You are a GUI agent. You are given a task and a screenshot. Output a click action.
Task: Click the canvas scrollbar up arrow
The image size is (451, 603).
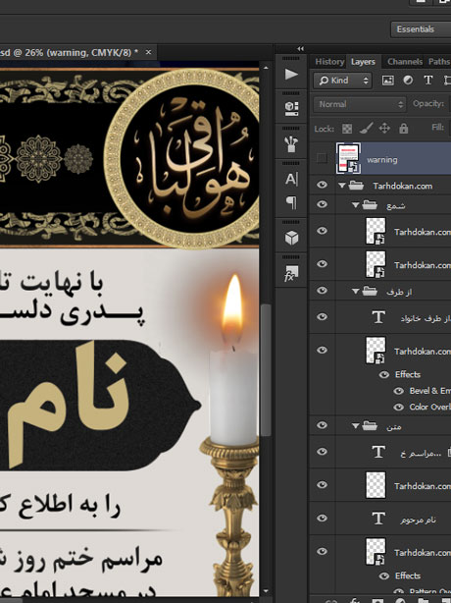pos(266,68)
